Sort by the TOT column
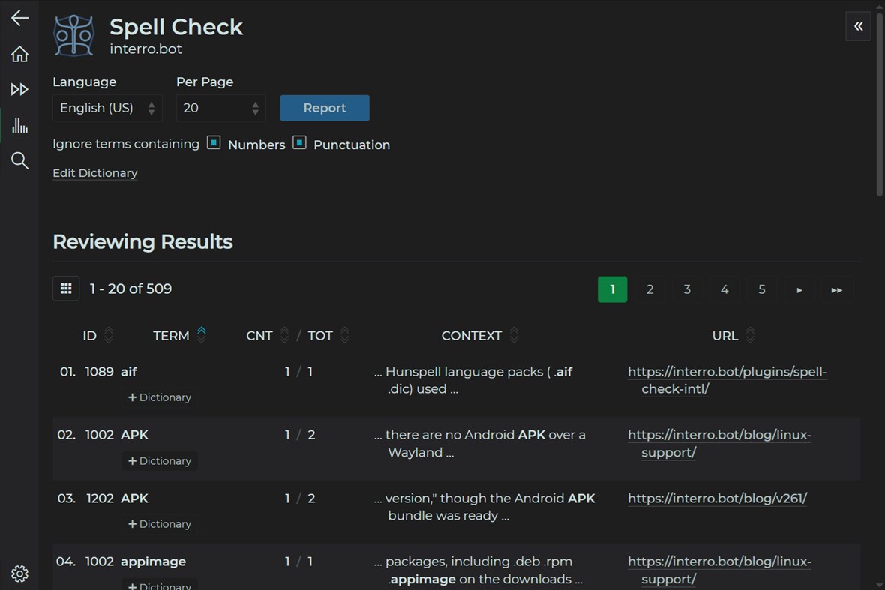The height and width of the screenshot is (590, 885). tap(344, 335)
